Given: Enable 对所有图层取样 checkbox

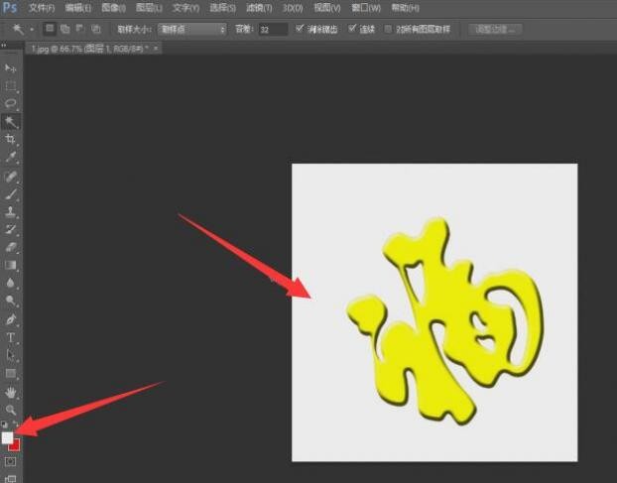Looking at the screenshot, I should [x=388, y=30].
